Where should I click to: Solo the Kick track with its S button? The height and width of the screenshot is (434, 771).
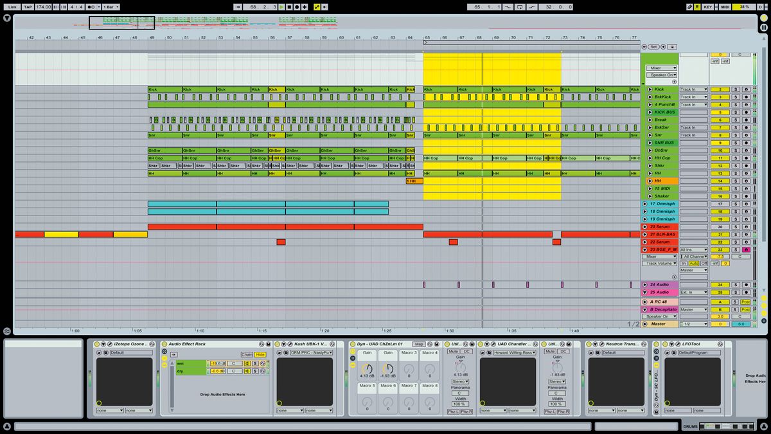[736, 89]
